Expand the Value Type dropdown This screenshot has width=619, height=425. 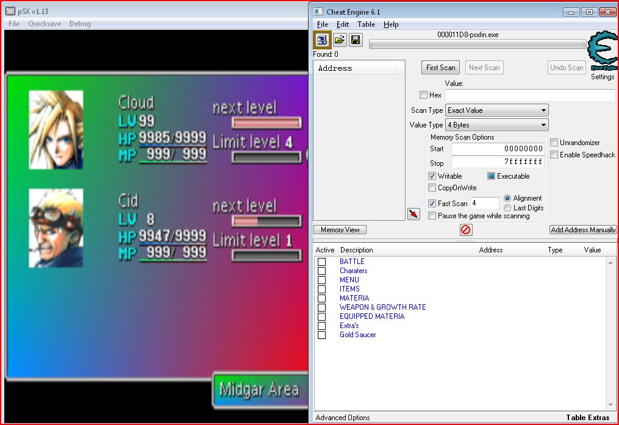tap(496, 125)
